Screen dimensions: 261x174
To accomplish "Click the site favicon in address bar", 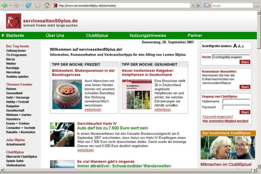I will click(55, 5).
